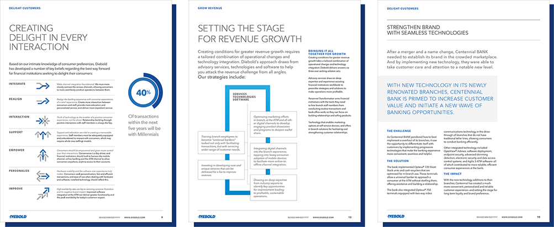
Task: Click the SUPPORT label
Action: pos(15,132)
